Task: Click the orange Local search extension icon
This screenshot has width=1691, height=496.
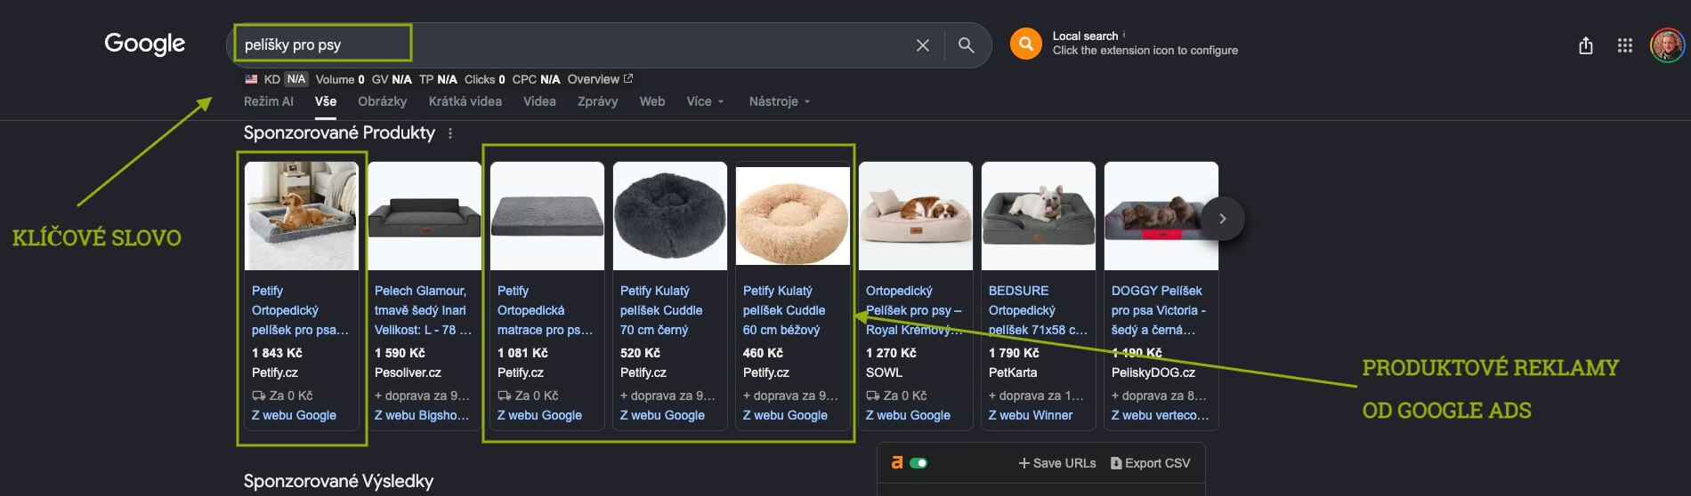Action: [1025, 44]
